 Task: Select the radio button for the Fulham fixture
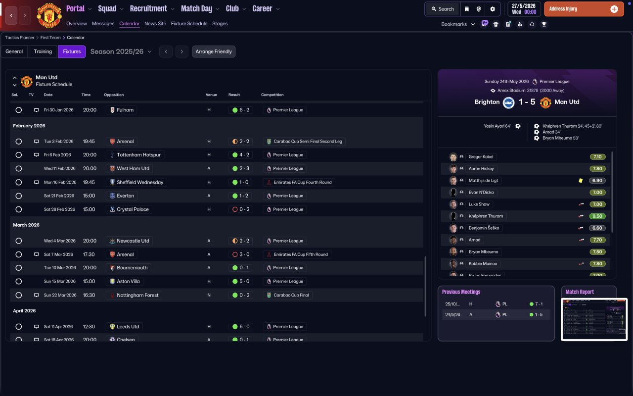[19, 110]
